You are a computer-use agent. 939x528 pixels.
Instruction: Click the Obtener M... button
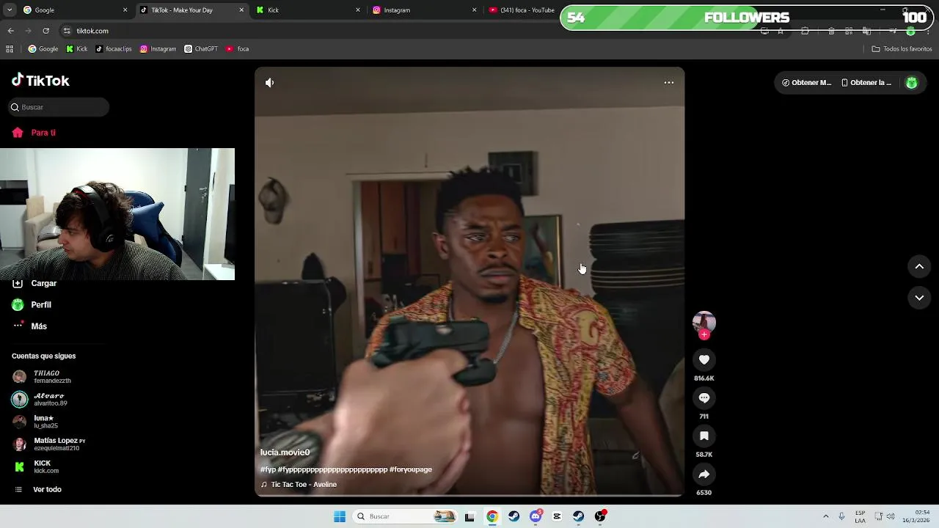pyautogui.click(x=806, y=83)
